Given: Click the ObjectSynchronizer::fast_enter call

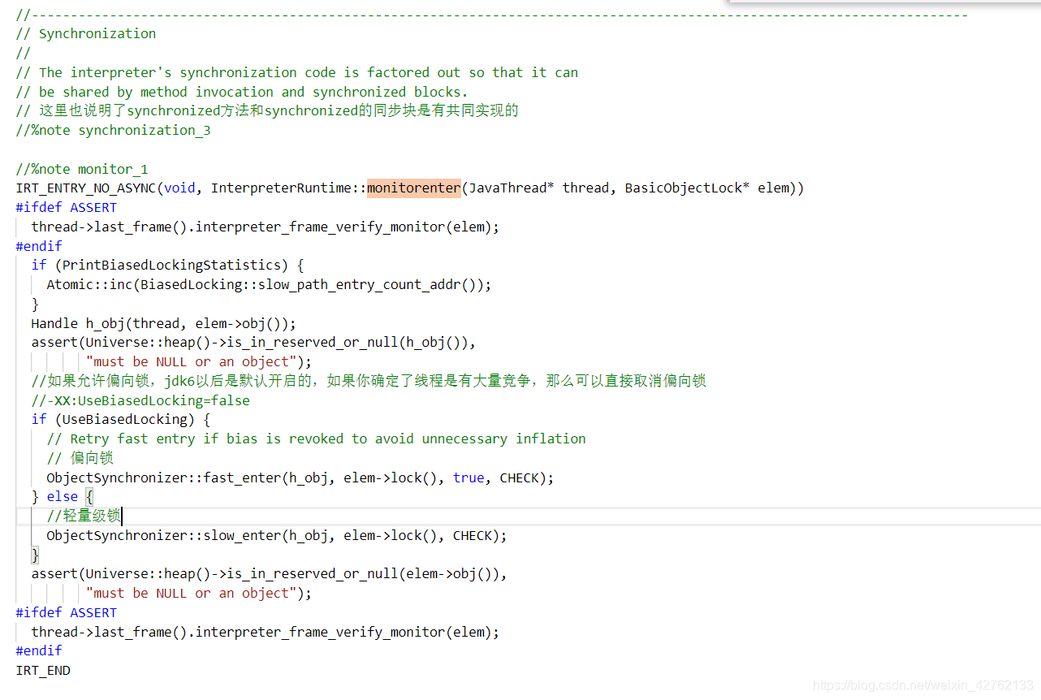Looking at the screenshot, I should pyautogui.click(x=300, y=478).
